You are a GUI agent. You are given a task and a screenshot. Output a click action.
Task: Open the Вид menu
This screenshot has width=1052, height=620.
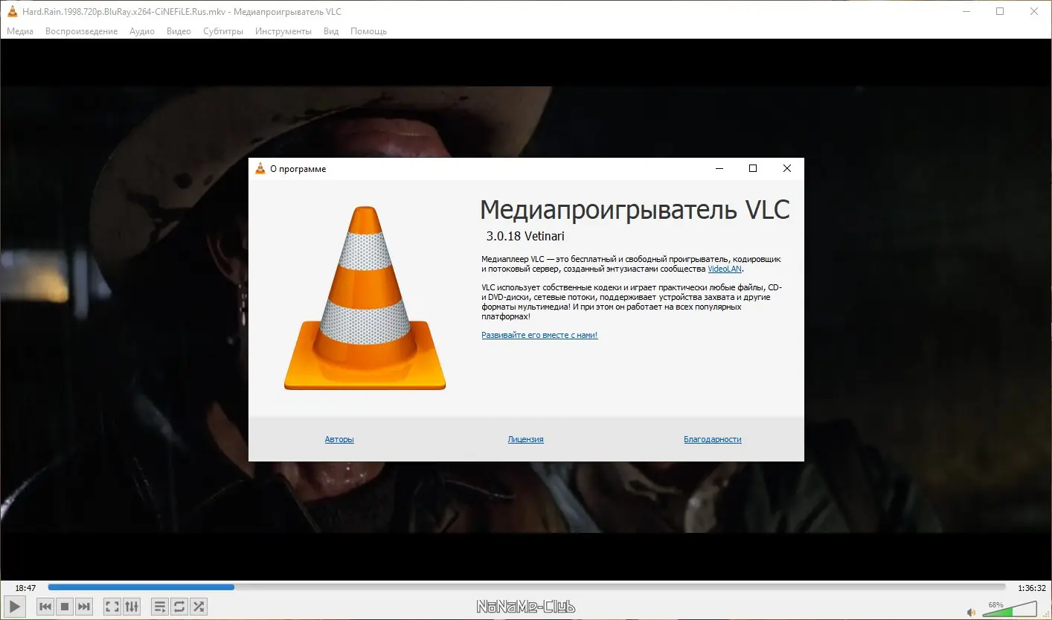point(331,31)
